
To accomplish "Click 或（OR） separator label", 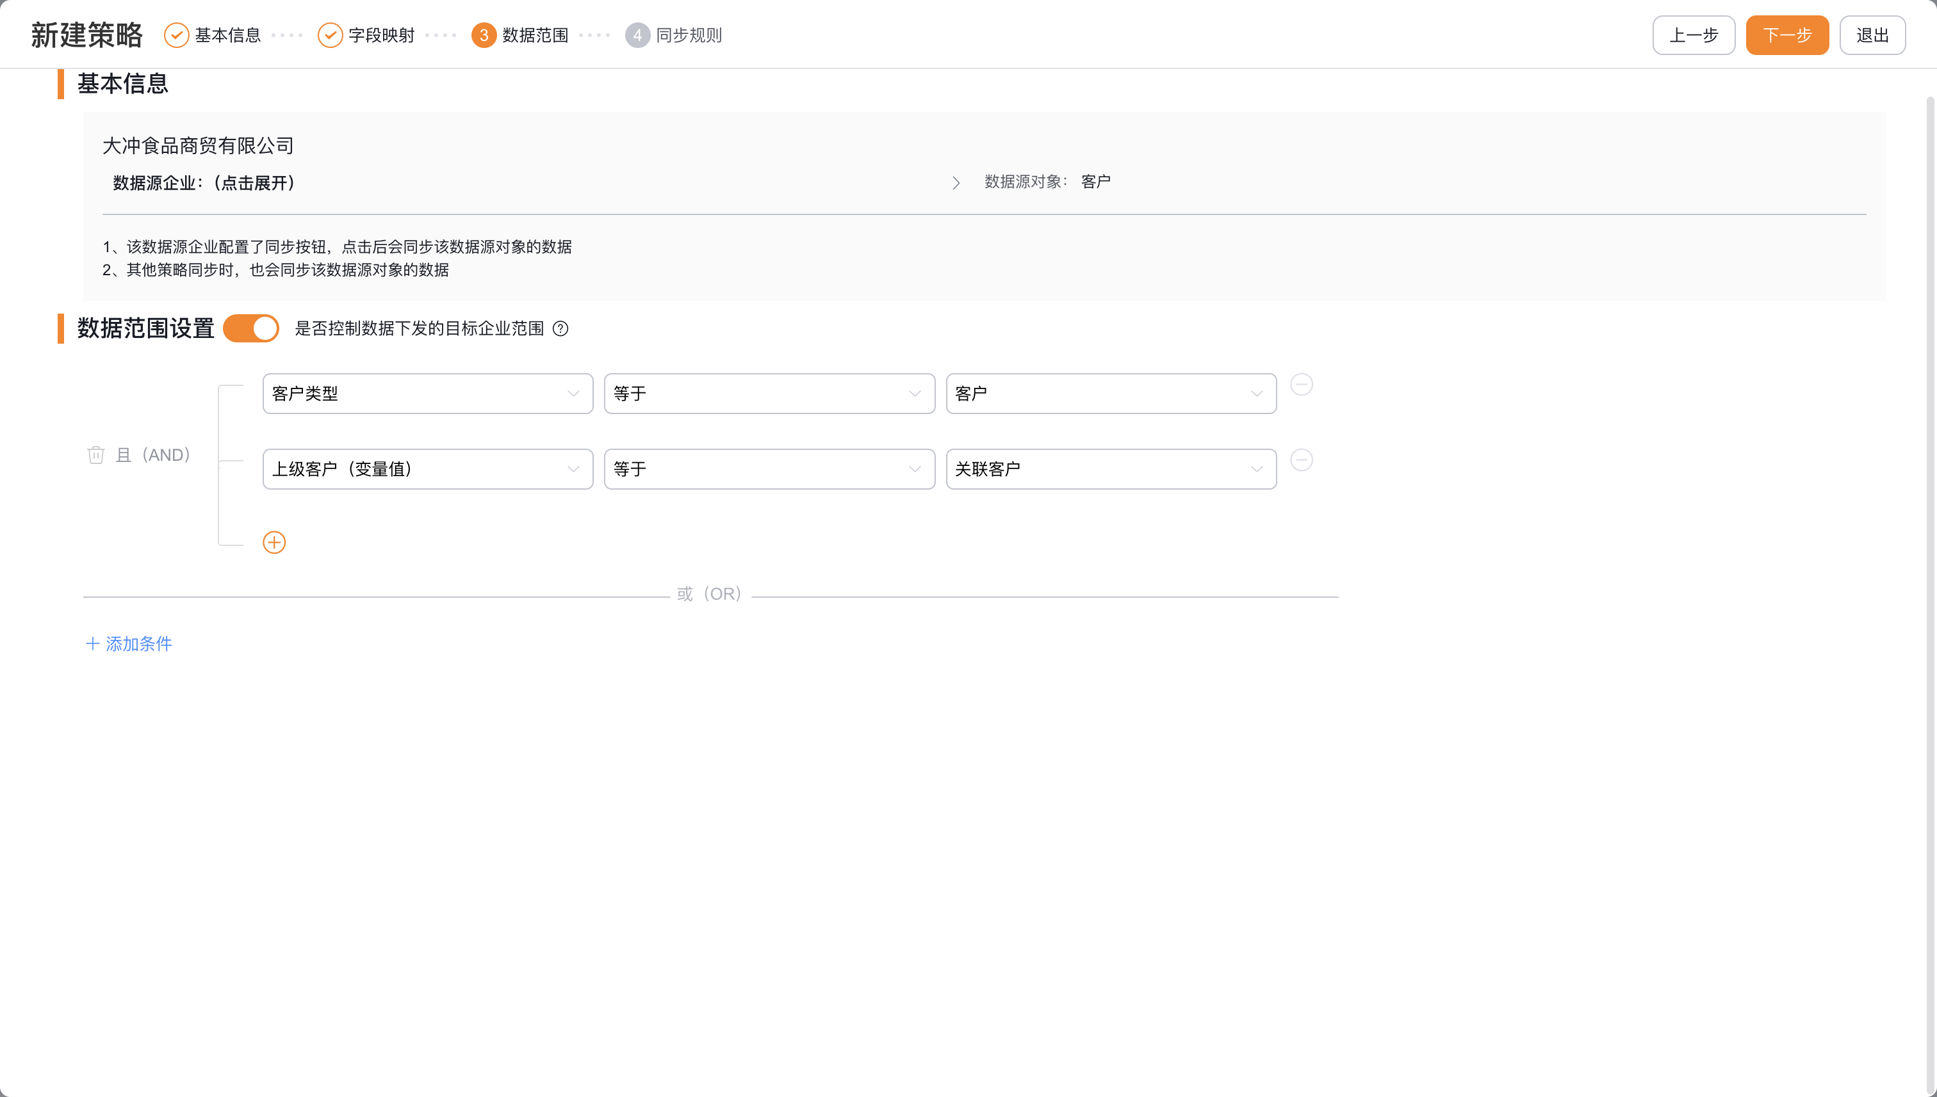I will pyautogui.click(x=710, y=594).
